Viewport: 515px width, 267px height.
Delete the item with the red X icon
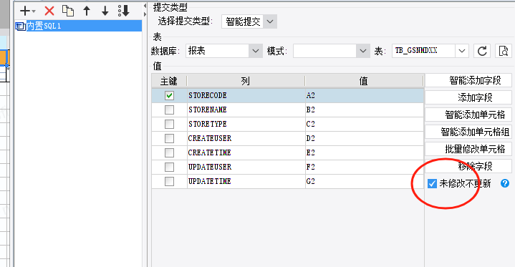pos(49,11)
